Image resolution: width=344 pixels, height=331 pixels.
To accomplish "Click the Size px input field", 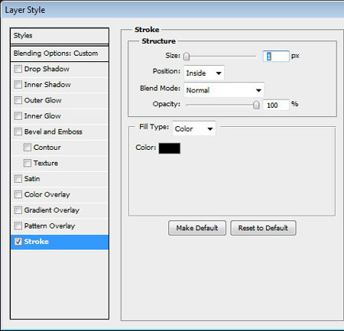I will coord(276,56).
